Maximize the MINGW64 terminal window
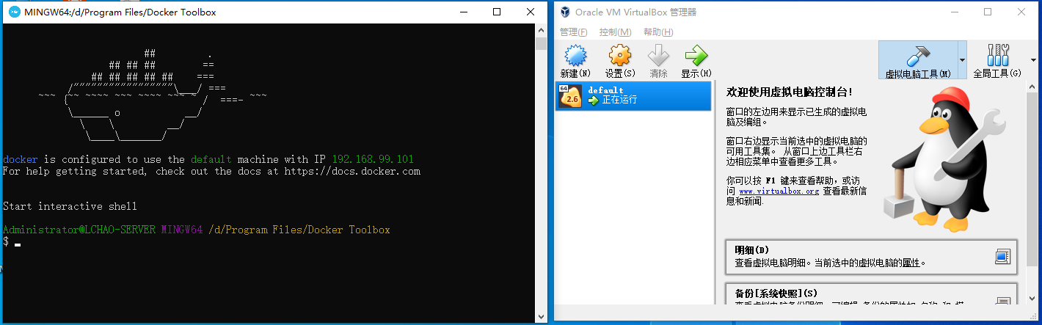 click(497, 12)
